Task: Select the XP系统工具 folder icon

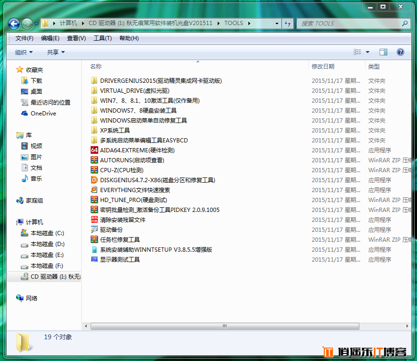Action: coord(94,130)
